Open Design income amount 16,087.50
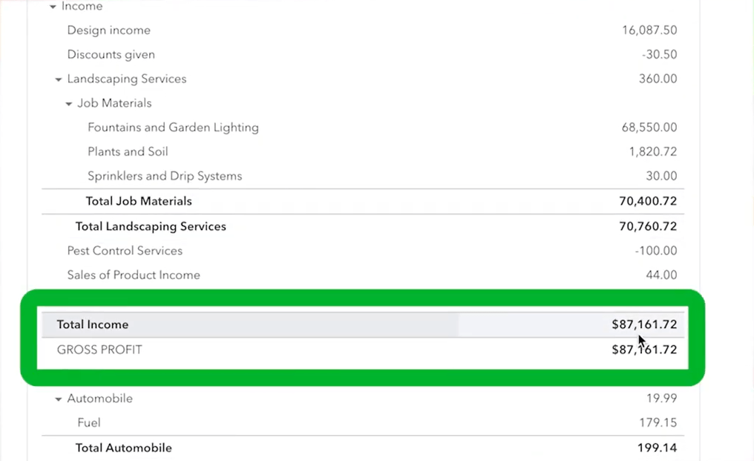The image size is (754, 461). click(x=649, y=30)
